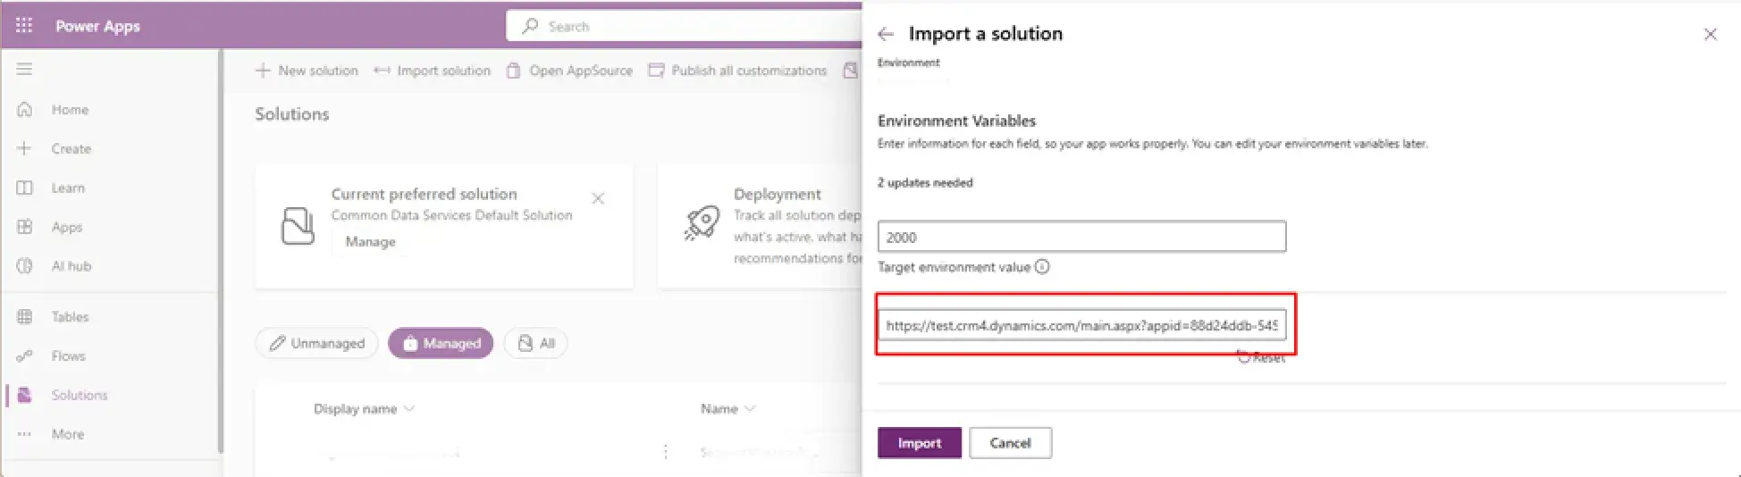This screenshot has width=1741, height=477.
Task: Click Import solution in the command bar
Action: [x=433, y=71]
